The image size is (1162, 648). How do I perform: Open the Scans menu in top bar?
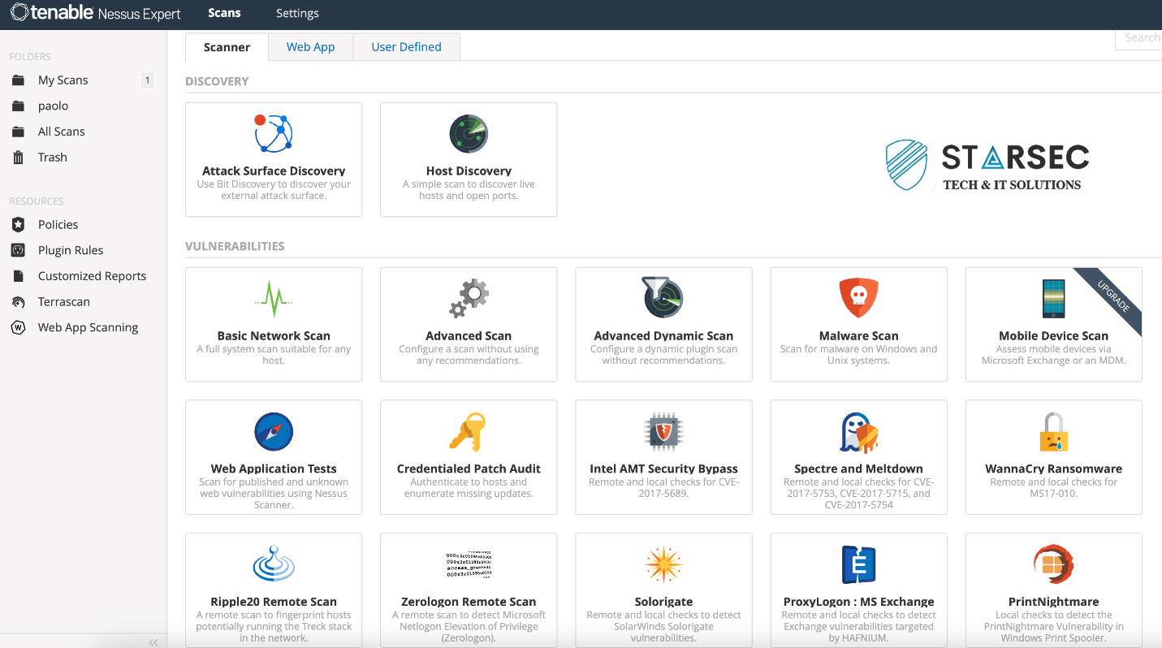[x=224, y=13]
